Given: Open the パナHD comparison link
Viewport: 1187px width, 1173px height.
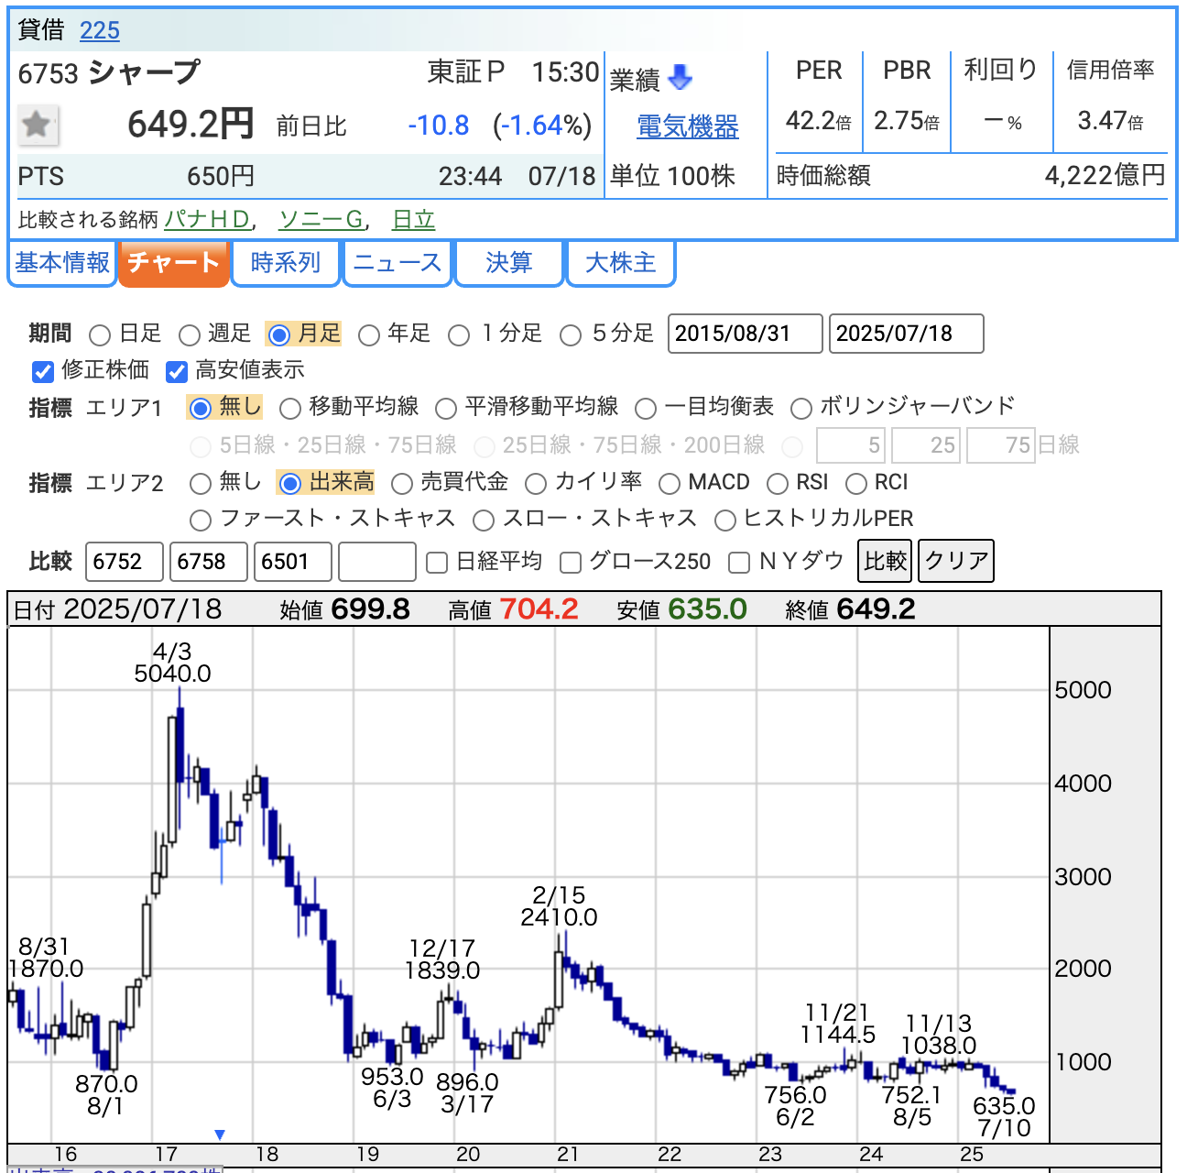Looking at the screenshot, I should tap(207, 220).
